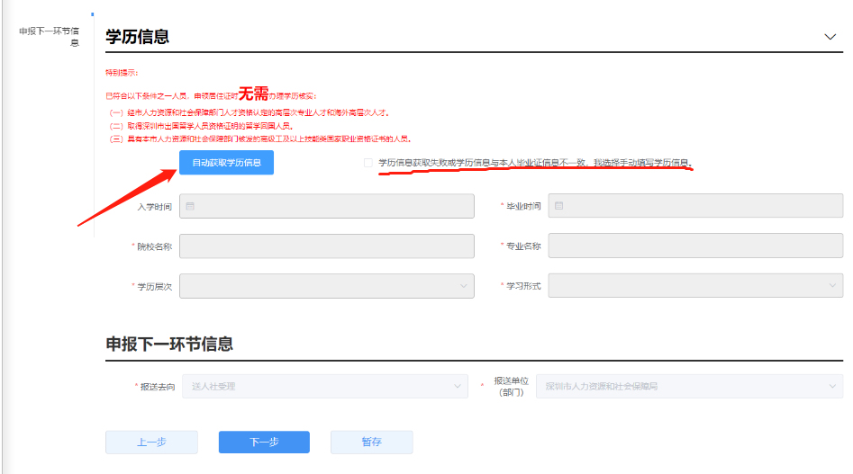This screenshot has height=474, width=853.
Task: Save draft with 暂存 button
Action: [372, 442]
